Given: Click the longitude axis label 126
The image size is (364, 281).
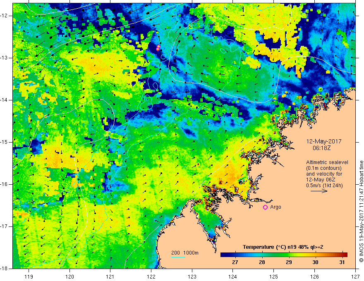Looking at the screenshot, I should tap(314, 276).
